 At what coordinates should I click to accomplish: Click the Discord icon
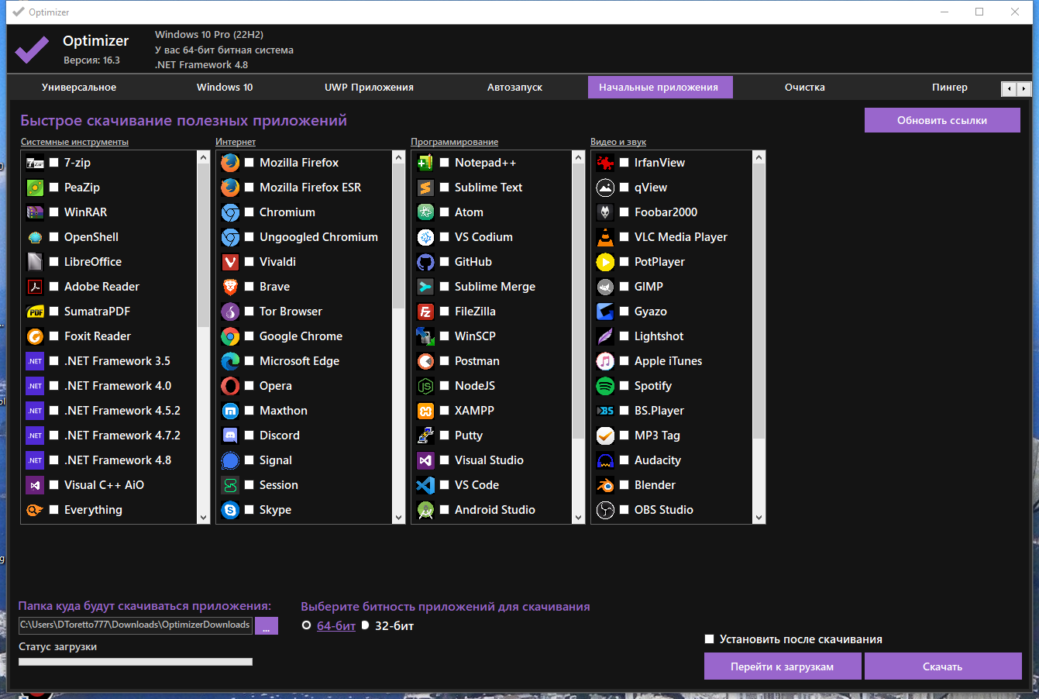(230, 436)
